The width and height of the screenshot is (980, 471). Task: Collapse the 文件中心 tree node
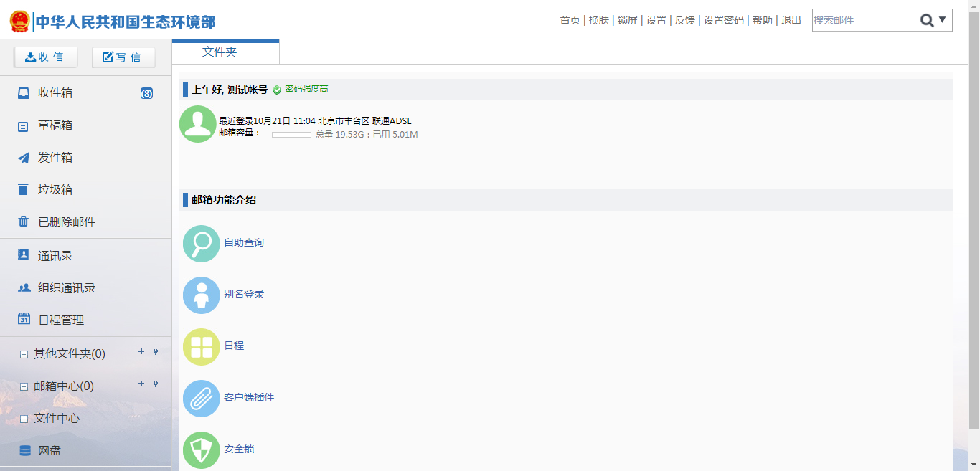(x=24, y=419)
